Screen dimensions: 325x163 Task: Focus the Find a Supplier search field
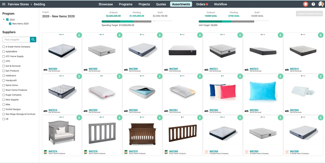pyautogui.click(x=16, y=40)
